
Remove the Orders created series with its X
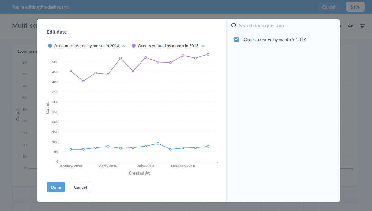pos(203,46)
